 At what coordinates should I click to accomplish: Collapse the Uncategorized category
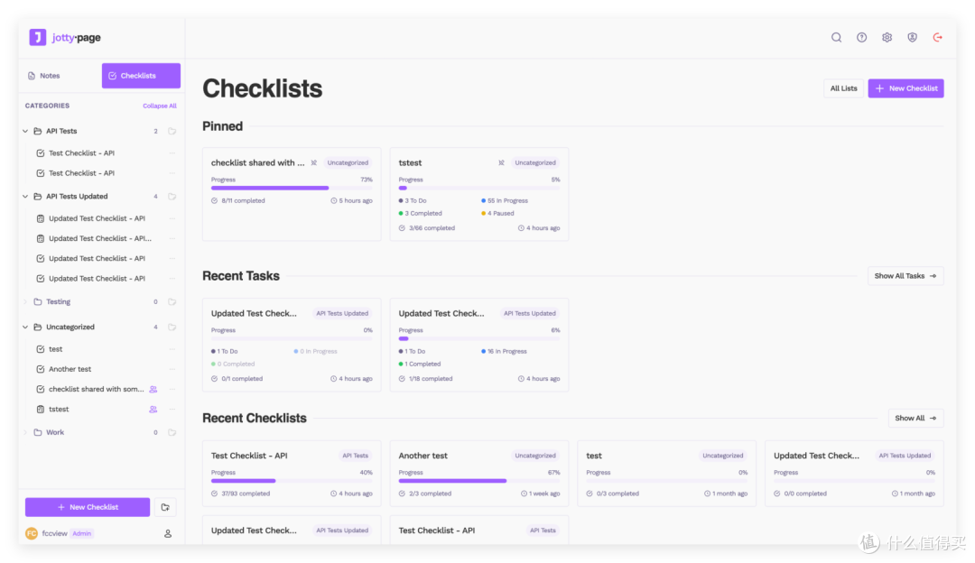pyautogui.click(x=25, y=327)
